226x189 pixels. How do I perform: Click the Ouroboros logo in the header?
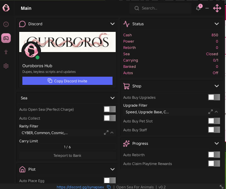coord(6,8)
